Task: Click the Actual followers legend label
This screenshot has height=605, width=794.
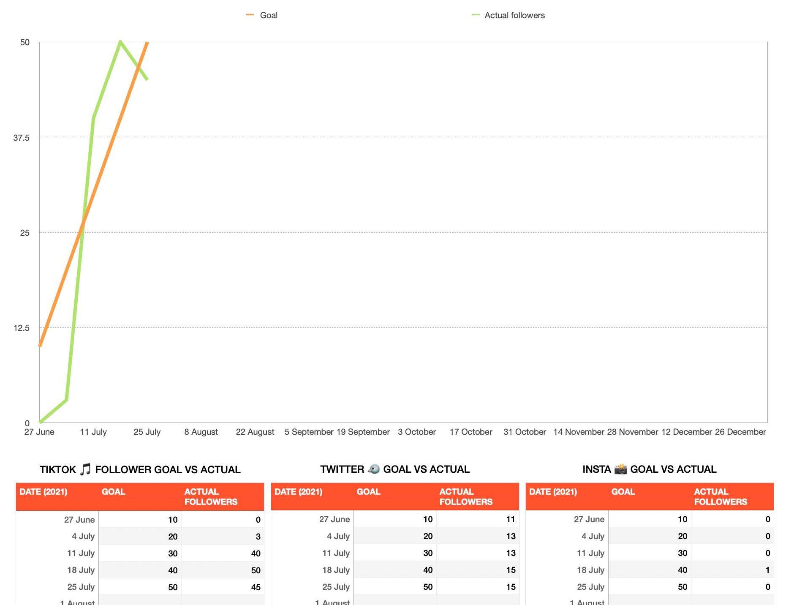Action: [x=514, y=15]
